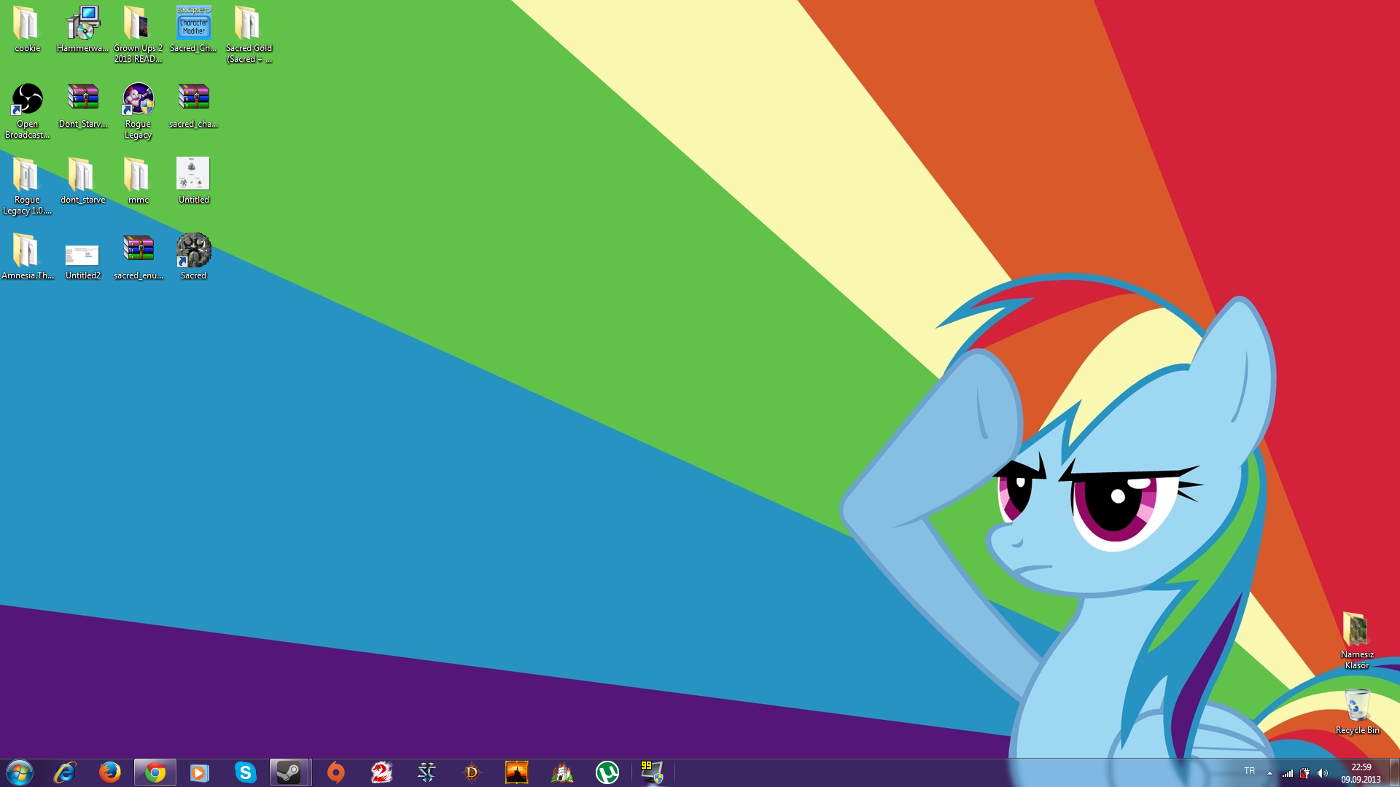The height and width of the screenshot is (787, 1400).
Task: Launch StarCraft II from the taskbar
Action: (x=427, y=772)
